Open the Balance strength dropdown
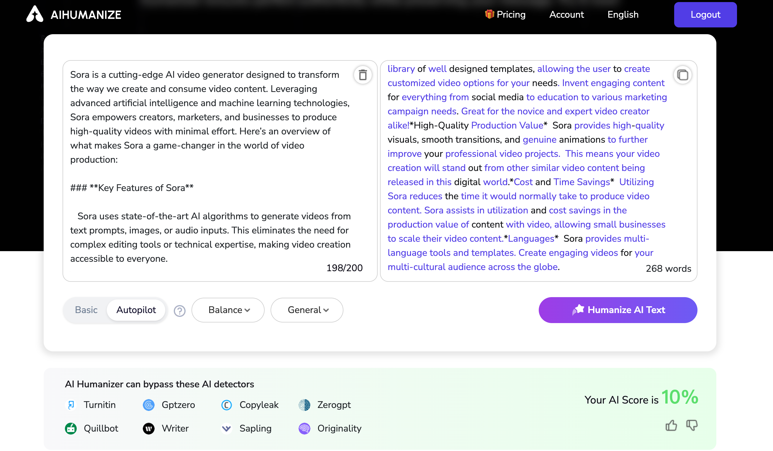The image size is (773, 451). tap(228, 310)
